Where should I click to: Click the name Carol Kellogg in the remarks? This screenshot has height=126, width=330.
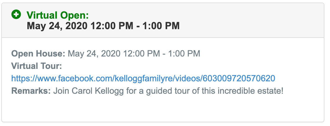98,91
